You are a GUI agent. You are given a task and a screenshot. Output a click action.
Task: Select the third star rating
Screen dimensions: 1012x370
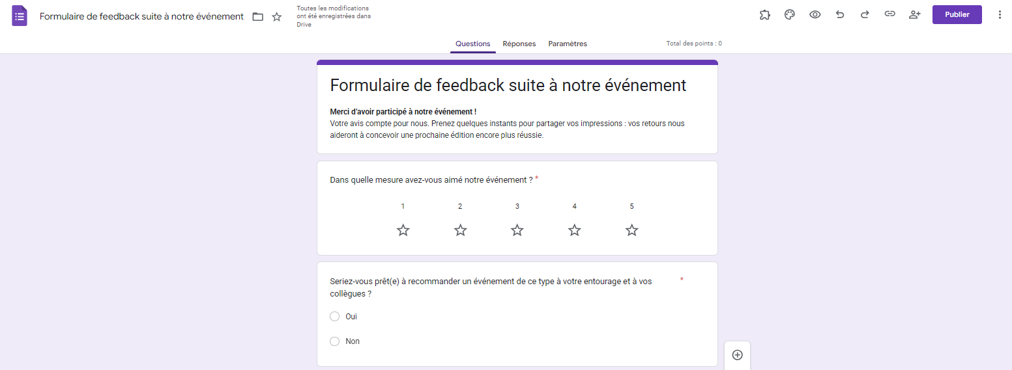coord(517,230)
